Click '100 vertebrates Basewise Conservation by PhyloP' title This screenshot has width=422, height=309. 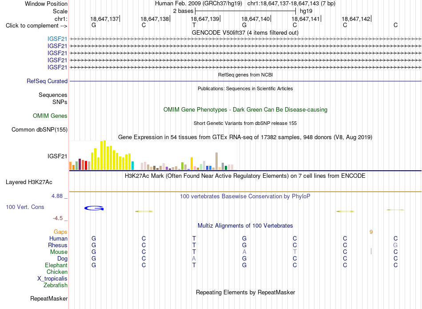point(245,196)
